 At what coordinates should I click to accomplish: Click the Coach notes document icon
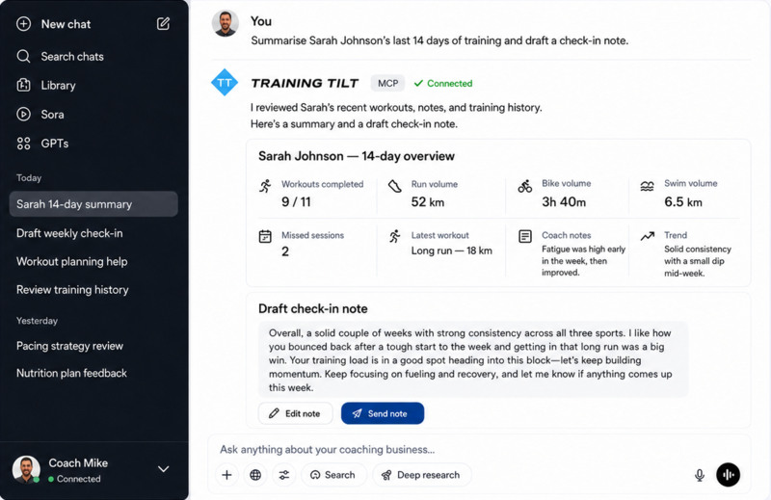click(525, 236)
